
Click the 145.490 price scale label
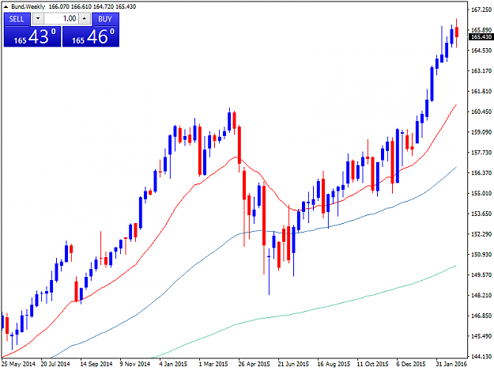481,336
